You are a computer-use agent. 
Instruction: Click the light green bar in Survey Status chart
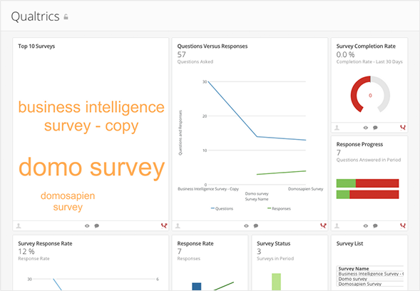coord(276,282)
